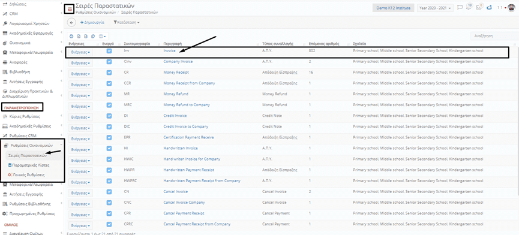Open Οικονομικά sidebar item
519x235 pixels.
20,43
